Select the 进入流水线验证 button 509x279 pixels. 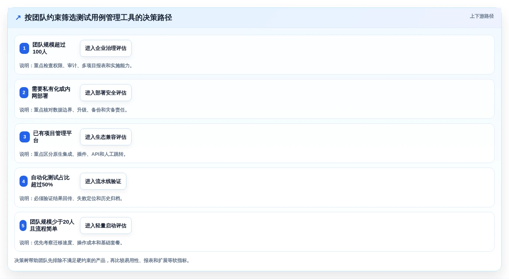[103, 181]
